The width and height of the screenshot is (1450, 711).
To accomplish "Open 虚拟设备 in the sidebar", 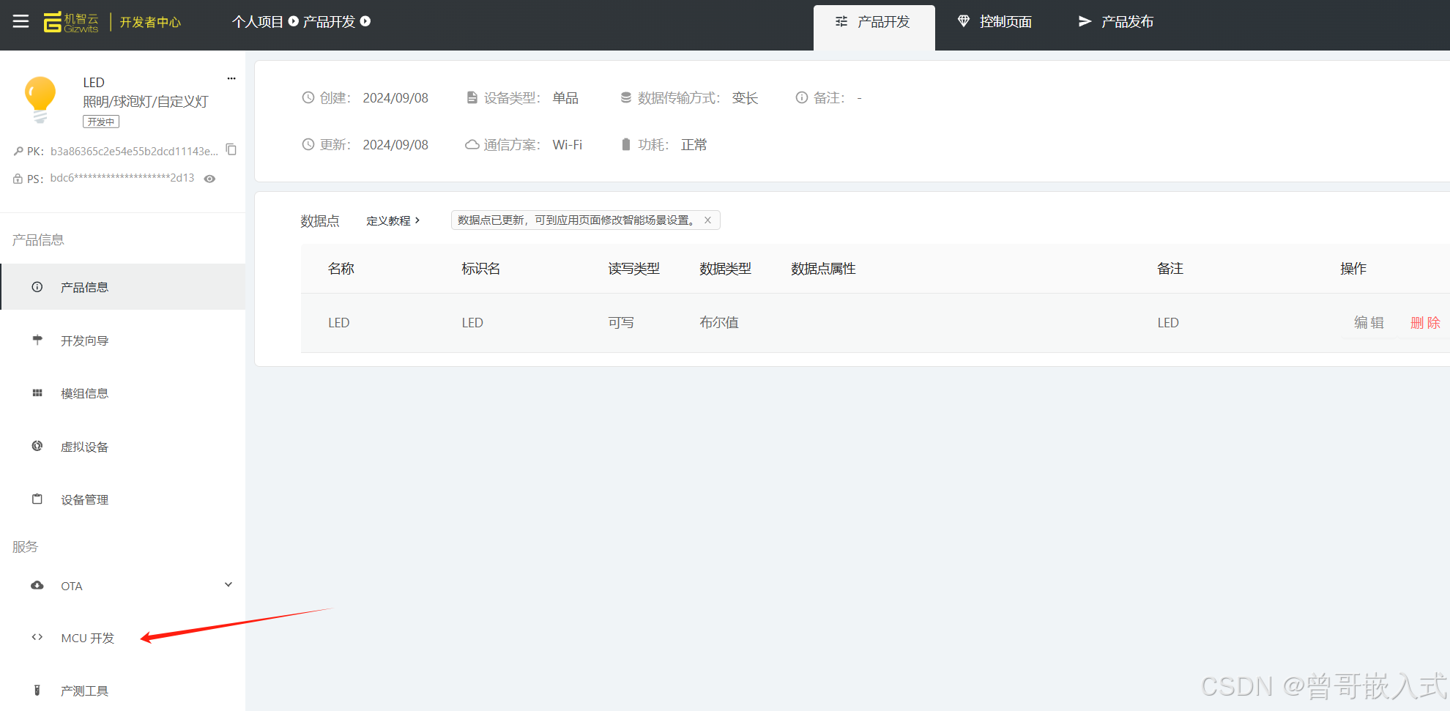I will [123, 447].
